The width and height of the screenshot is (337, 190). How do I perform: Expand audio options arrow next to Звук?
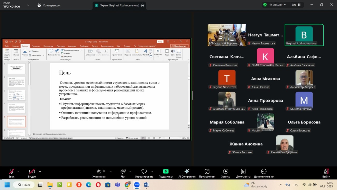coord(18,171)
